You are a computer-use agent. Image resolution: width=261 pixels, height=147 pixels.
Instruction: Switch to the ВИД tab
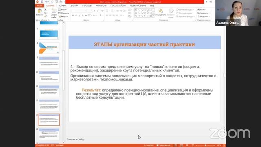point(152,6)
